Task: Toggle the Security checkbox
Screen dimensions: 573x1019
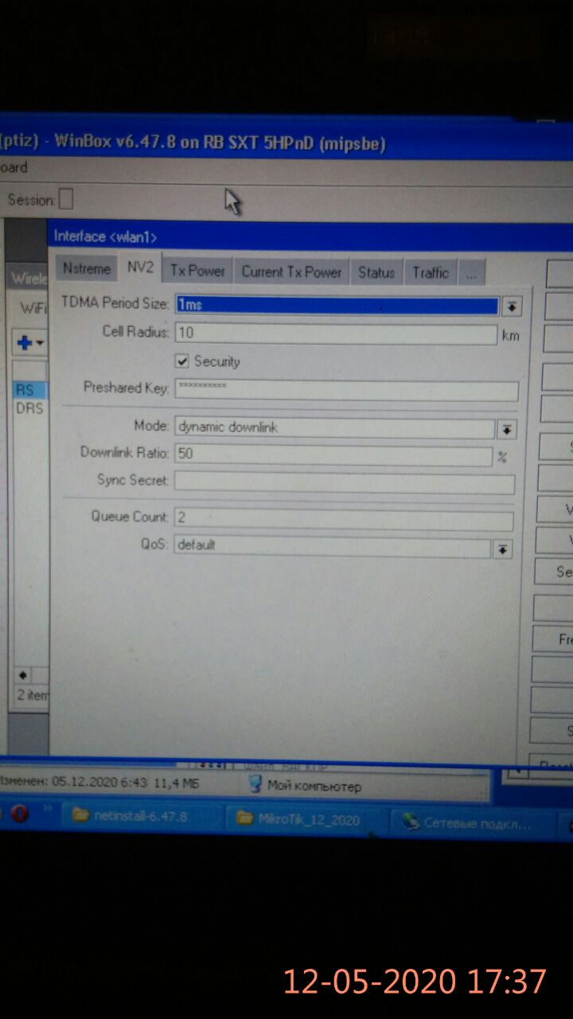Action: pyautogui.click(x=183, y=361)
